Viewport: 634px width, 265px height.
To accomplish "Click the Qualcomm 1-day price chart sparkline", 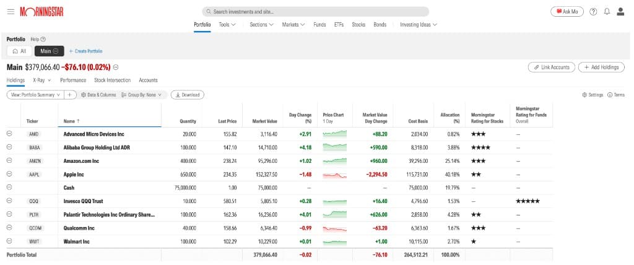I will pos(335,228).
